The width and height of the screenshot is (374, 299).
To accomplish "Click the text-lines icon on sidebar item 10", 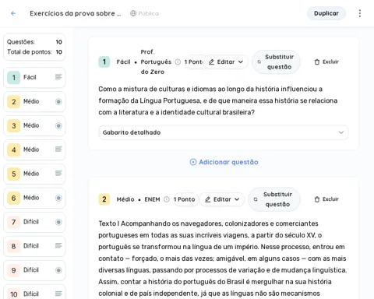I will coord(58,294).
